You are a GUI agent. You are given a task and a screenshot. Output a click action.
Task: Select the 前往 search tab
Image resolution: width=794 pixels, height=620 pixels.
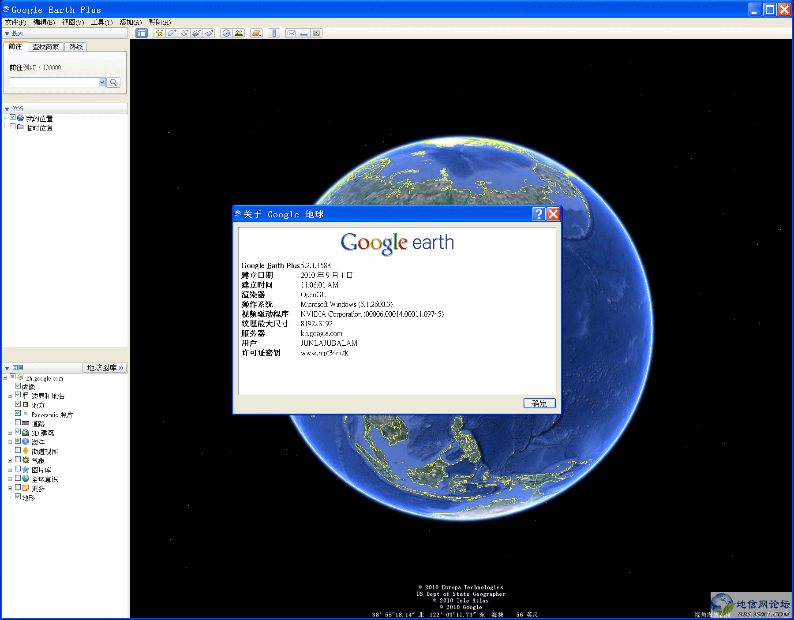pyautogui.click(x=15, y=46)
